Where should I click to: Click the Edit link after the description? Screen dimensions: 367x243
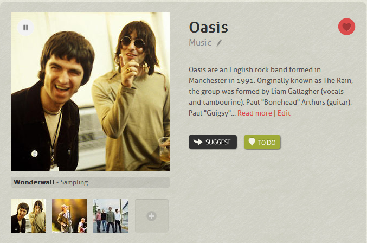284,113
